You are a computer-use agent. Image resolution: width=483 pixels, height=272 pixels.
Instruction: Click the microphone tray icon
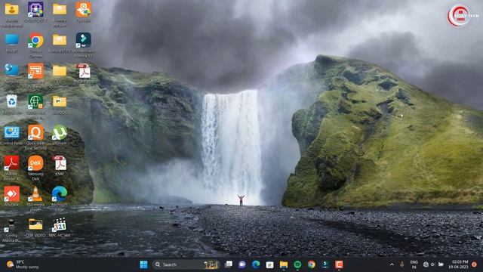tap(402, 264)
